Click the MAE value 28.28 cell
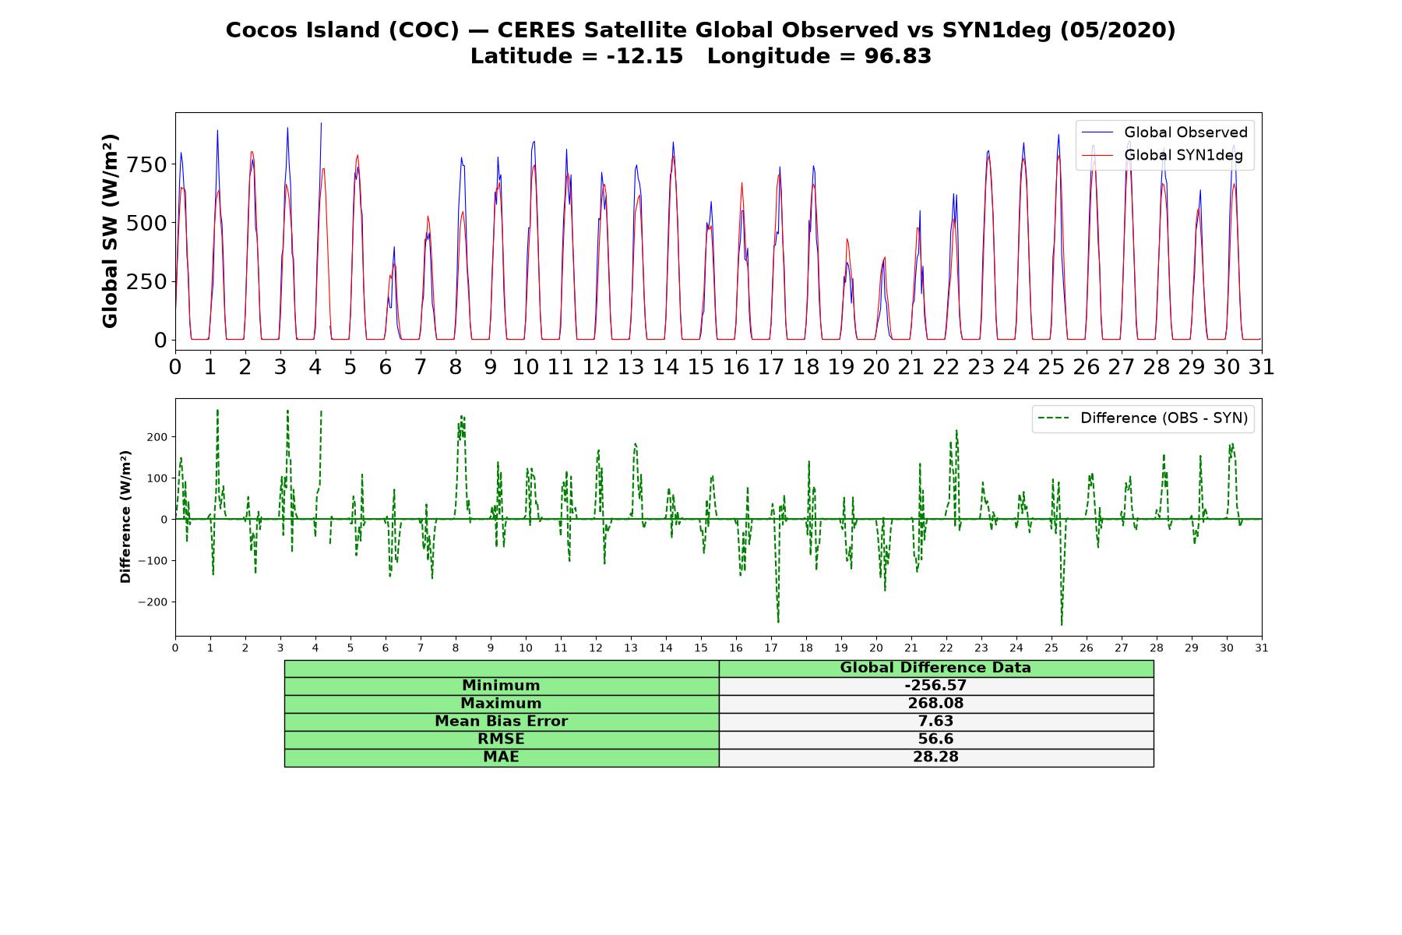1402x935 pixels. coord(935,757)
